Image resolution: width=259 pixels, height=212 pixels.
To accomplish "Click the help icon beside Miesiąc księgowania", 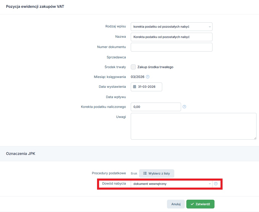I will point(148,77).
